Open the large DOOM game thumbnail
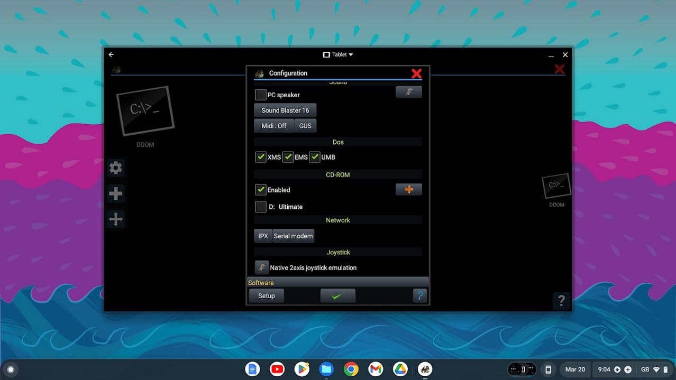The image size is (676, 380). (x=145, y=112)
